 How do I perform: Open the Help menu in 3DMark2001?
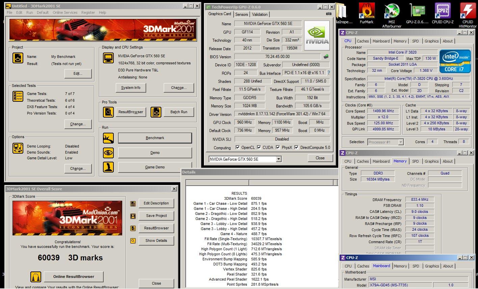coord(103,12)
